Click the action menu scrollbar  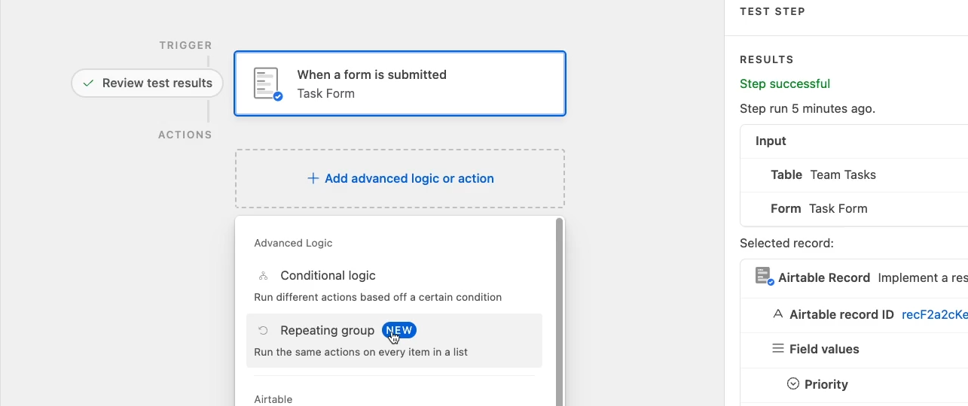pos(559,312)
